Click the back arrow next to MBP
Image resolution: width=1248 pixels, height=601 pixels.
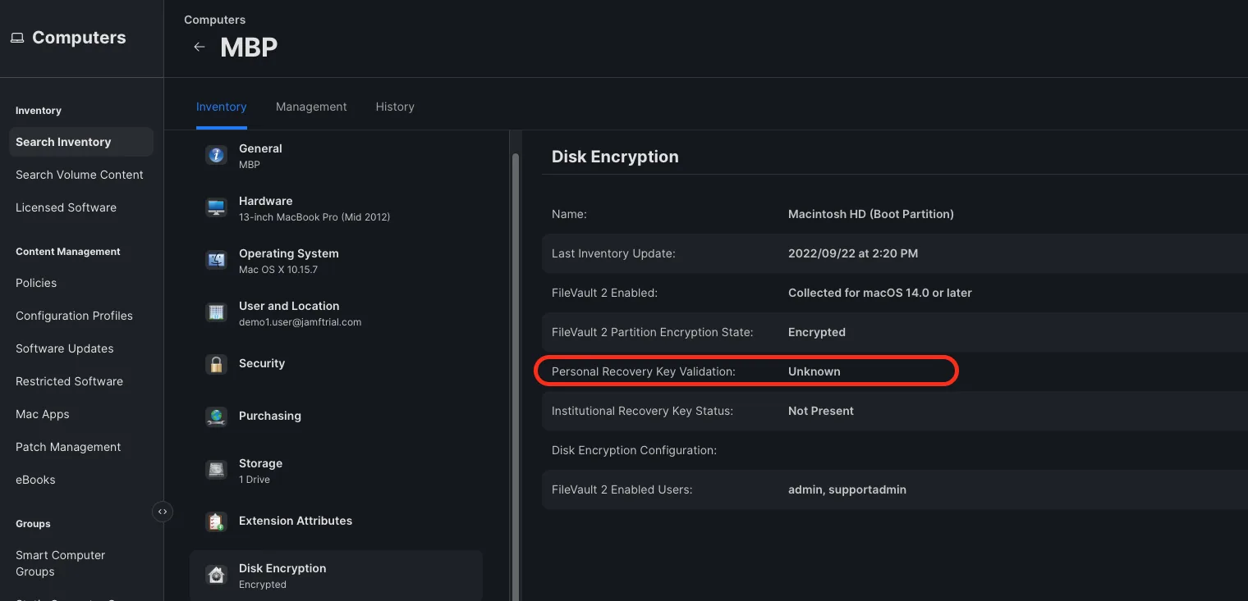199,47
